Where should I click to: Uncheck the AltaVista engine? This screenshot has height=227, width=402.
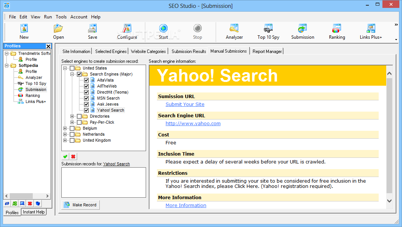click(87, 80)
